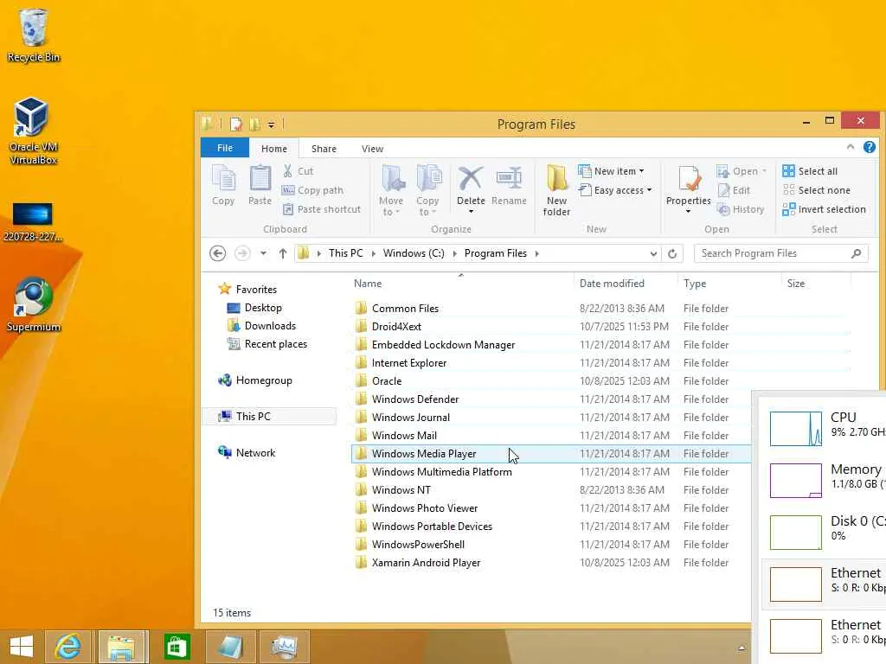Viewport: 886px width, 664px height.
Task: Click the Copy path button
Action: [312, 190]
